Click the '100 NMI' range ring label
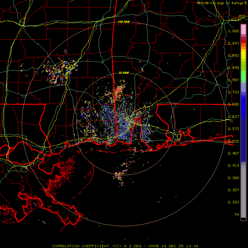The width and height of the screenshot is (248, 248). [x=124, y=22]
